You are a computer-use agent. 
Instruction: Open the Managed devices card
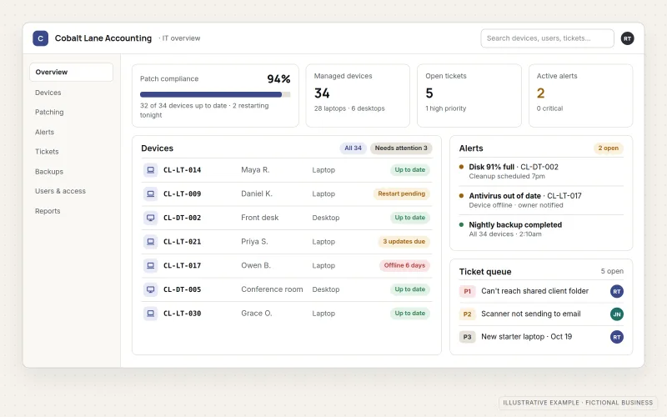click(x=358, y=96)
